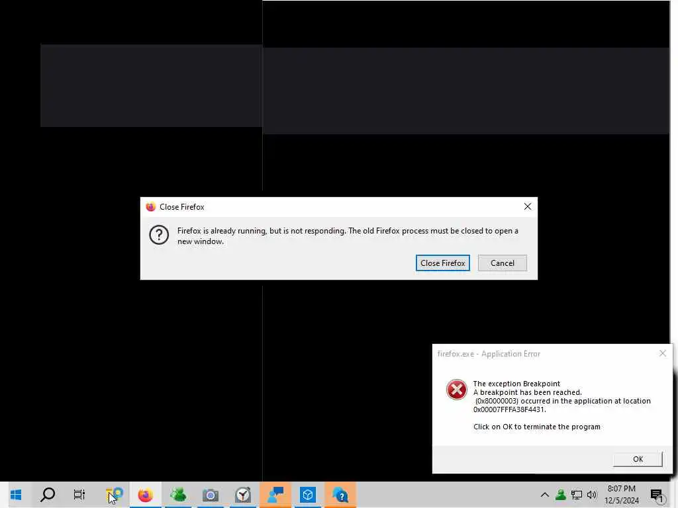
Task: Click the "The exception Breakpoint" text line
Action: coord(516,384)
